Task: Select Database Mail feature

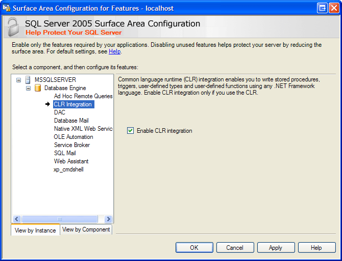Action: 71,121
